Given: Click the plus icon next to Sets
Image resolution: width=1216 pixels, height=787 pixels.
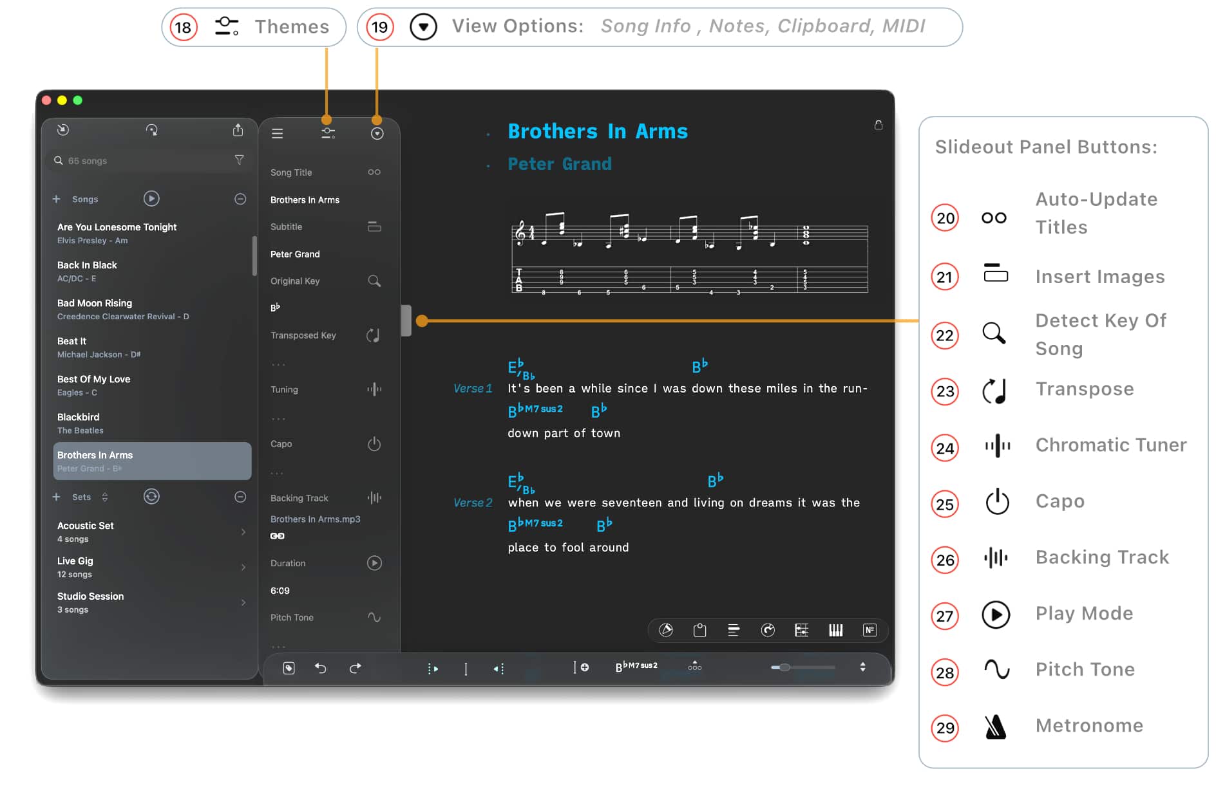Looking at the screenshot, I should click(x=56, y=497).
